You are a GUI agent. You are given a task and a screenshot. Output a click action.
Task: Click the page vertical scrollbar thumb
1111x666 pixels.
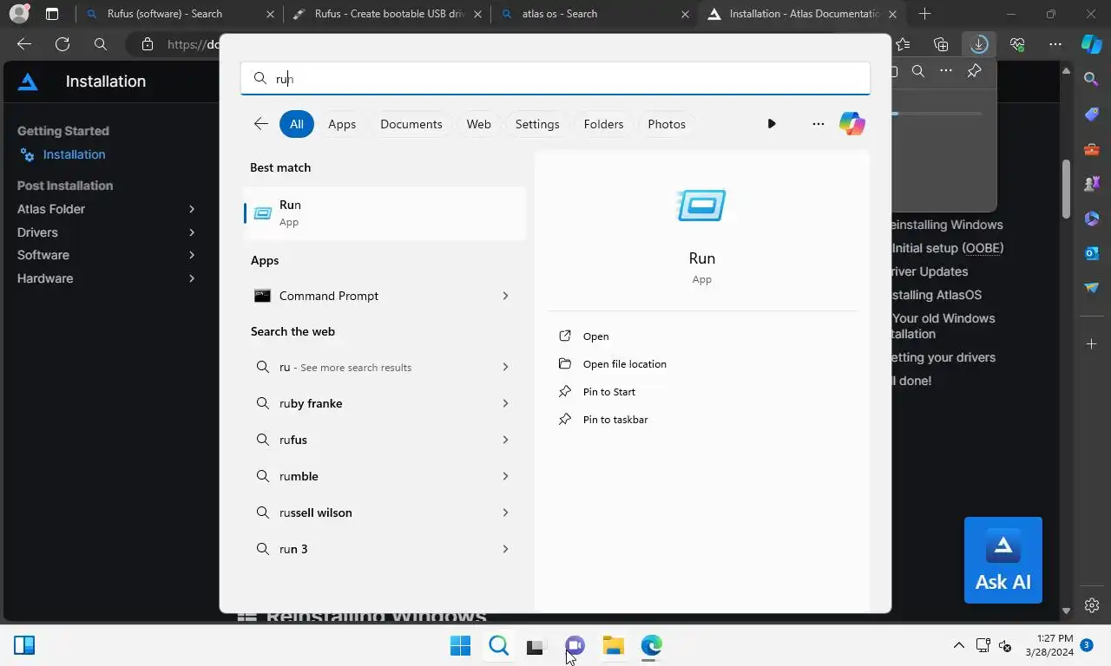pos(1066,189)
